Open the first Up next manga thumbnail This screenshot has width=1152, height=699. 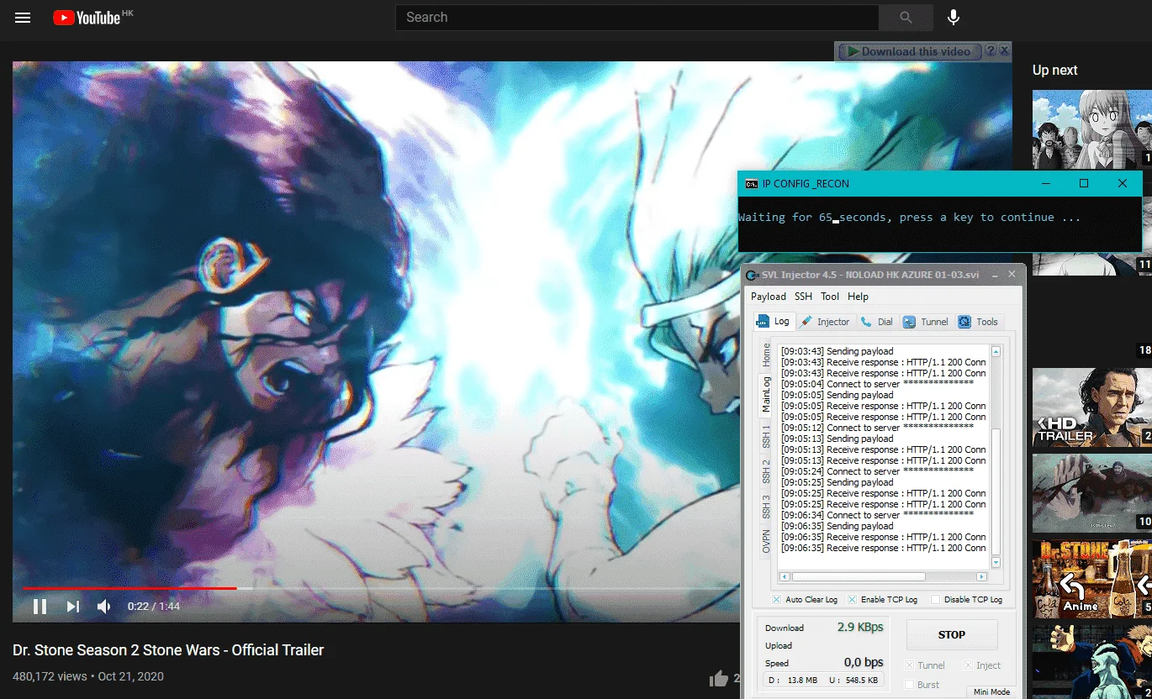coord(1091,129)
